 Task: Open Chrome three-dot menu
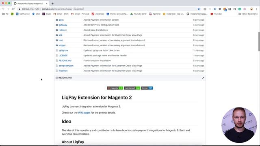click(256, 9)
